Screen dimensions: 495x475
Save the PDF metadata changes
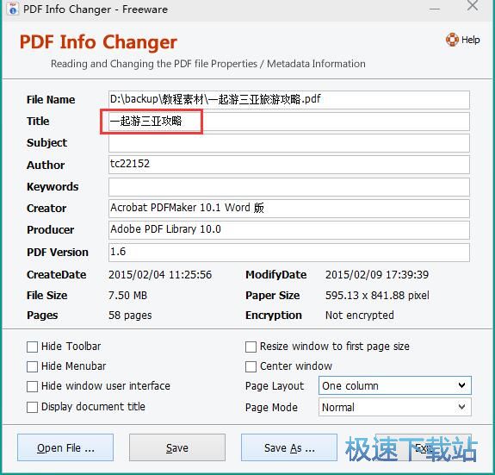[177, 447]
